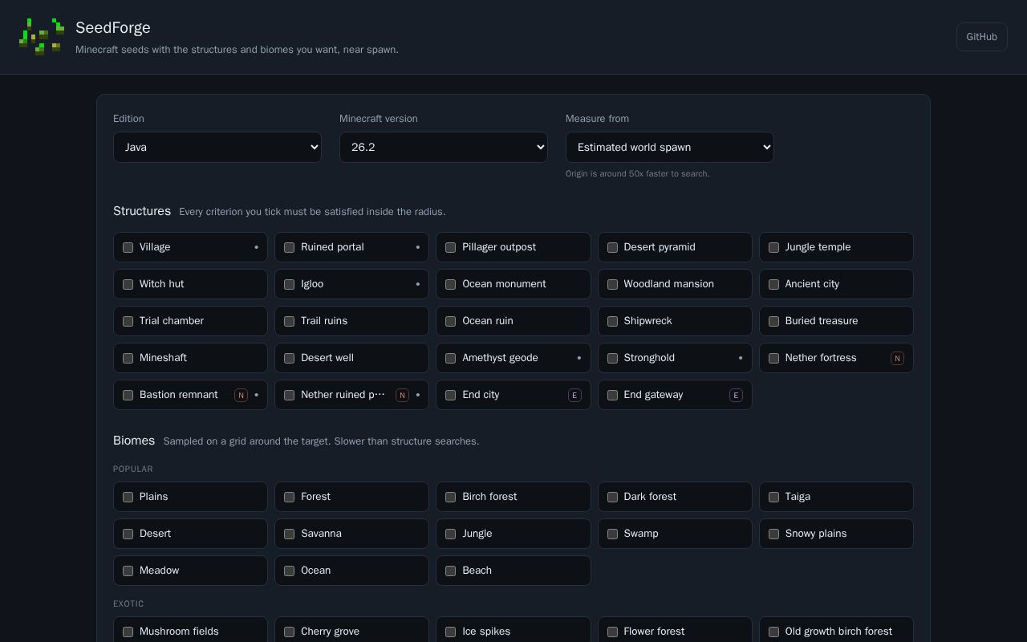This screenshot has width=1027, height=642.
Task: Tick the Beach biome checkbox
Action: pyautogui.click(x=450, y=571)
